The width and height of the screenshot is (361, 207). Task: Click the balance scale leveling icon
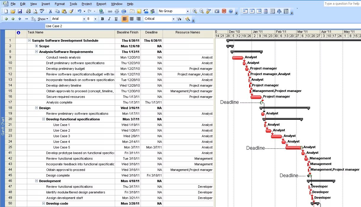coord(279,11)
